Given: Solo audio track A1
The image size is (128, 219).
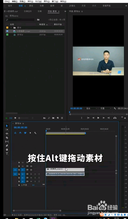Looking at the screenshot, I should coord(35,174).
